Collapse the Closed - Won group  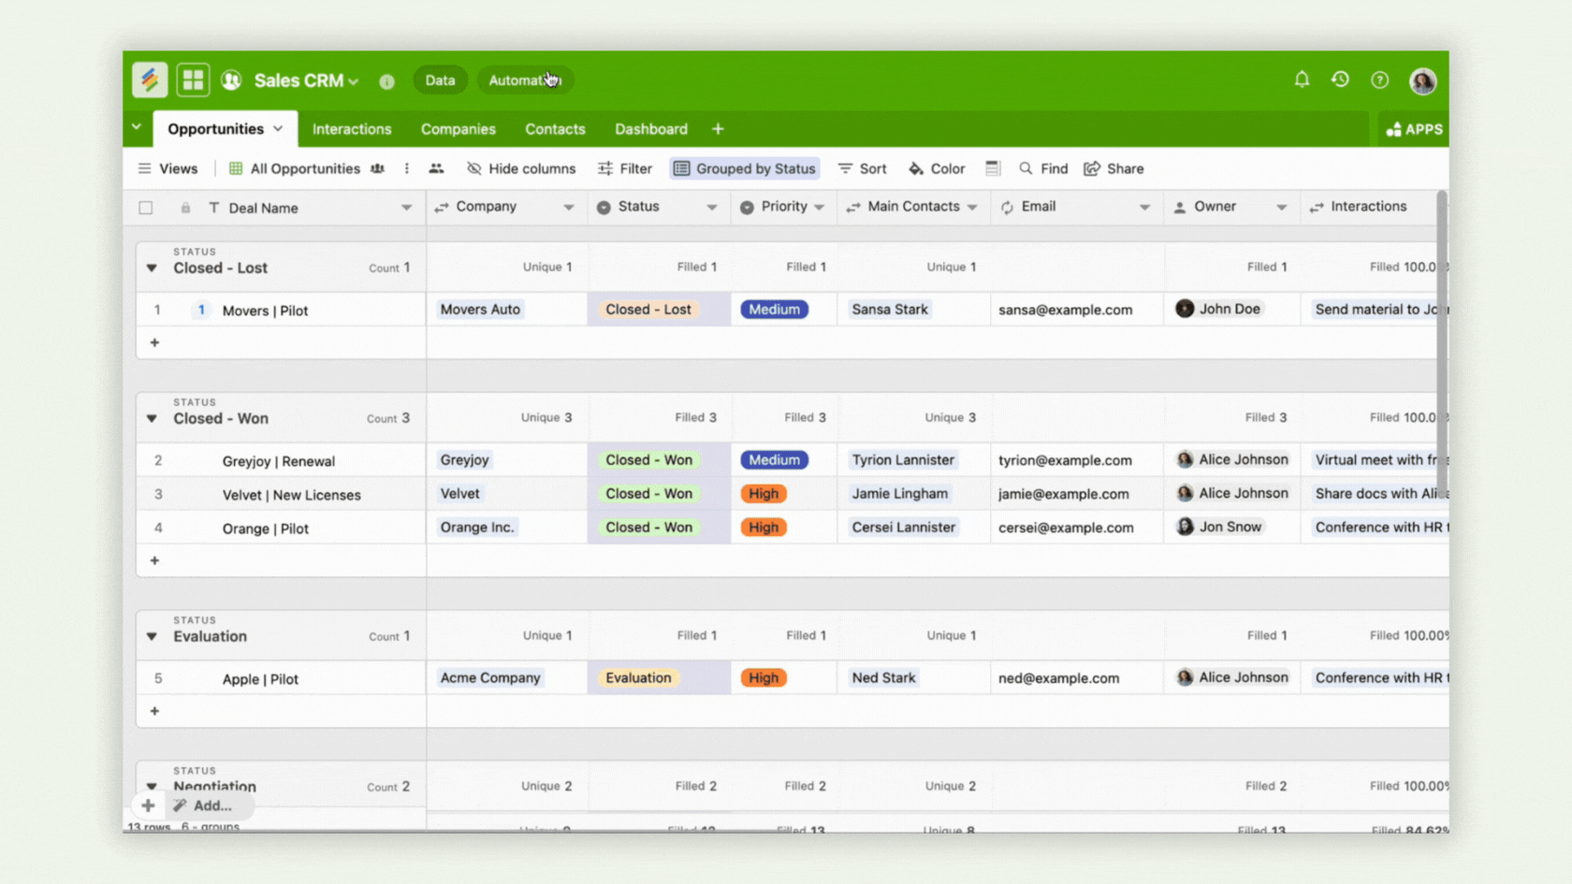coord(152,419)
